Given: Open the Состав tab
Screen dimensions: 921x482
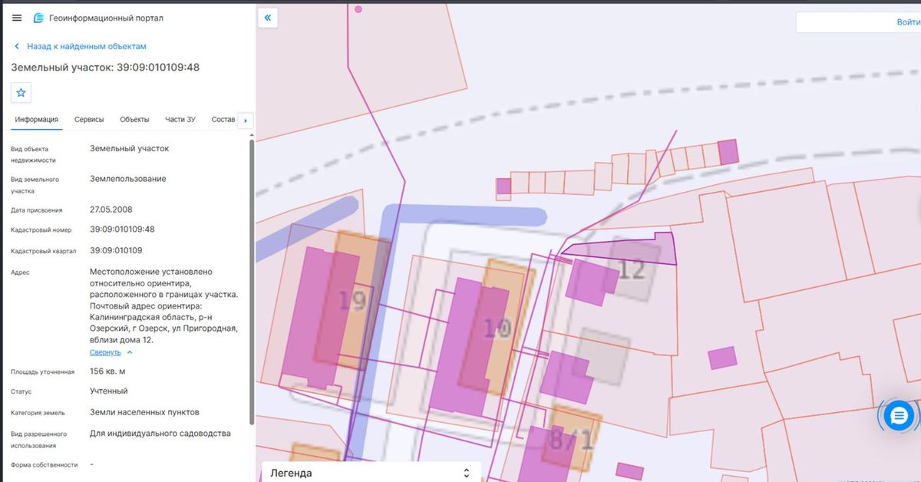Looking at the screenshot, I should point(223,120).
